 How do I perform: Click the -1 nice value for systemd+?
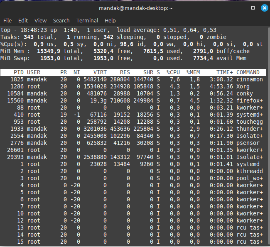tap(77, 115)
